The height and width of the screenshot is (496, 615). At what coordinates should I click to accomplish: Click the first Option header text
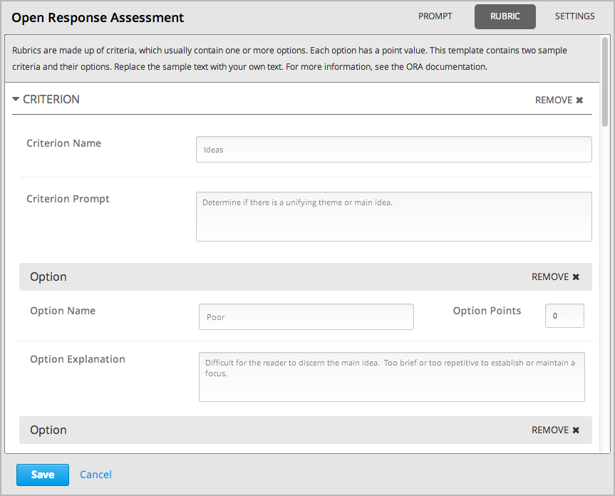pos(48,277)
